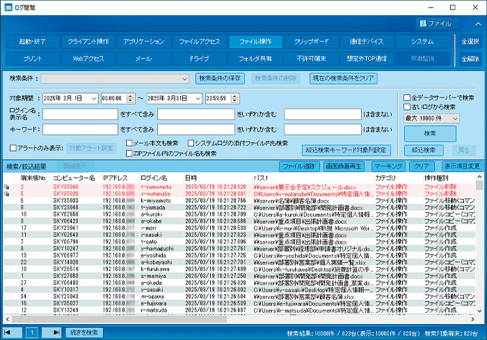Image resolution: width=487 pixels, height=340 pixels.
Task: Select the 不許可端末 log category
Action: (x=311, y=58)
